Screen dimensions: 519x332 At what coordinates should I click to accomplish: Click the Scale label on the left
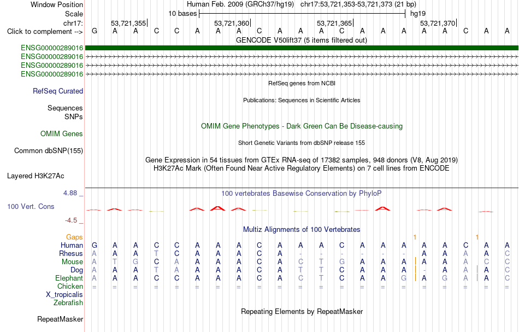[74, 14]
